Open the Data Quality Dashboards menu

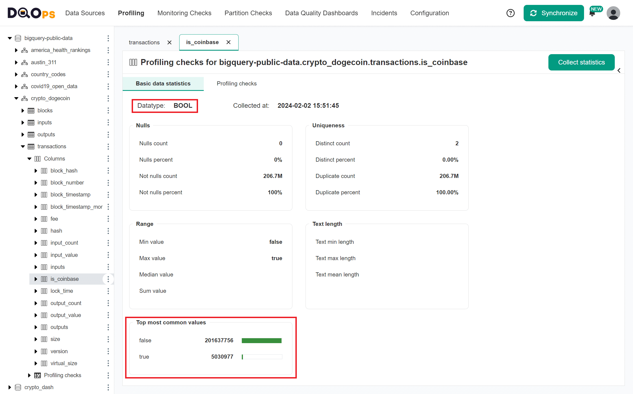[x=321, y=13]
